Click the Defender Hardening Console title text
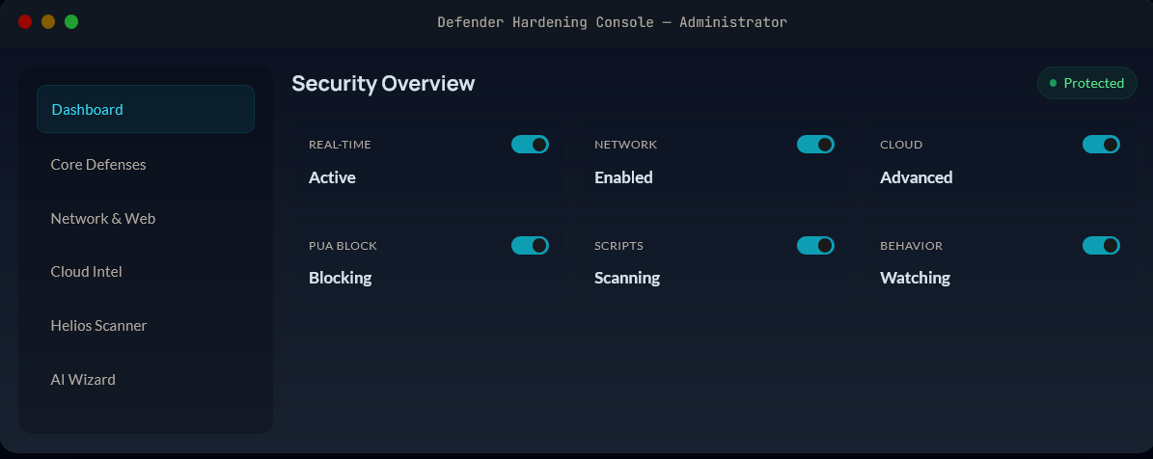The image size is (1153, 459). tap(612, 22)
